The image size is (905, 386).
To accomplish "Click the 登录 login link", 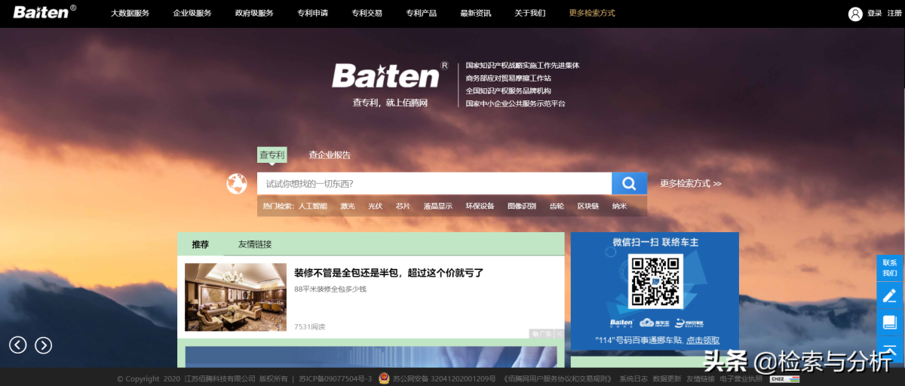I will [874, 14].
